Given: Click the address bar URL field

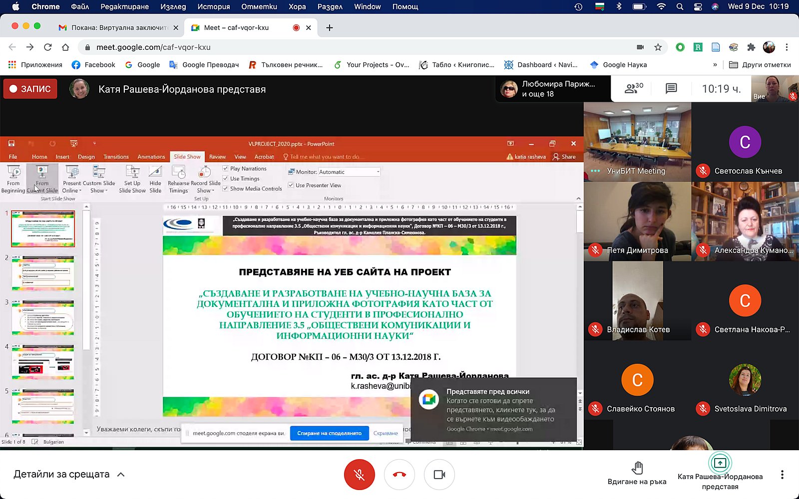Looking at the screenshot, I should coord(350,47).
